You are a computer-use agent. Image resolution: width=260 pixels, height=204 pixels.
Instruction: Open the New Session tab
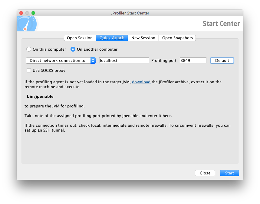coord(143,38)
